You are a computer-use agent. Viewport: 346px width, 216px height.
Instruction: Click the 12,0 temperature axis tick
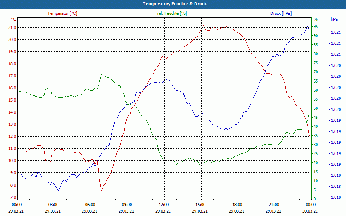pyautogui.click(x=12, y=137)
